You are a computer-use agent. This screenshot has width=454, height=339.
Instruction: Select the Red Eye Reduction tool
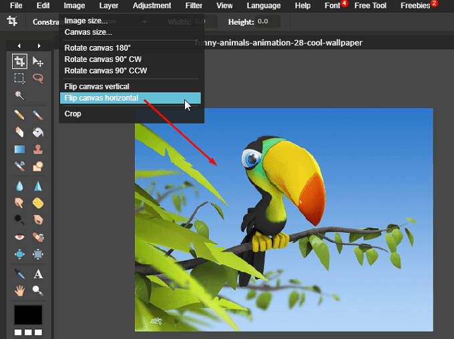19,237
